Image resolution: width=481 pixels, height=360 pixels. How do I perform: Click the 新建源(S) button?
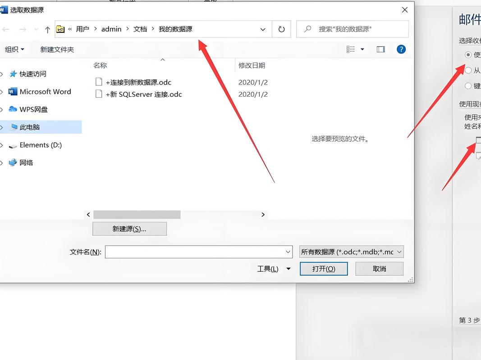coord(129,229)
